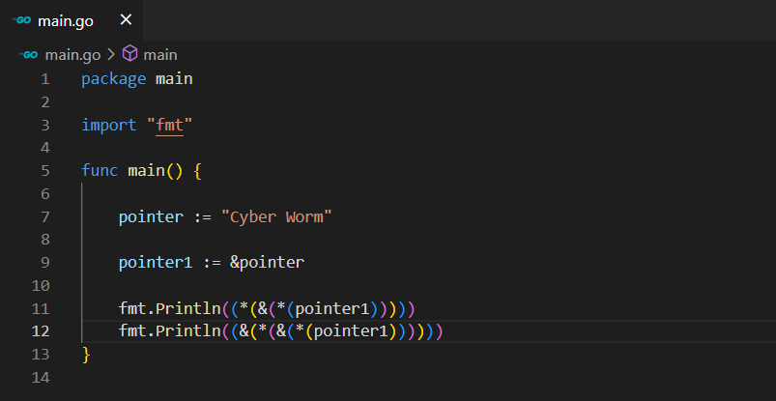Click line number 5 in the gutter
776x401 pixels.
tap(44, 171)
